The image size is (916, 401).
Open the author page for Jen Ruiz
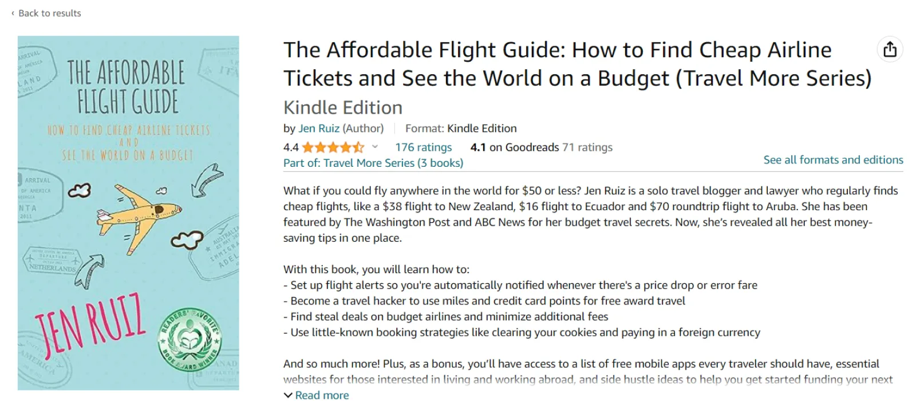319,129
